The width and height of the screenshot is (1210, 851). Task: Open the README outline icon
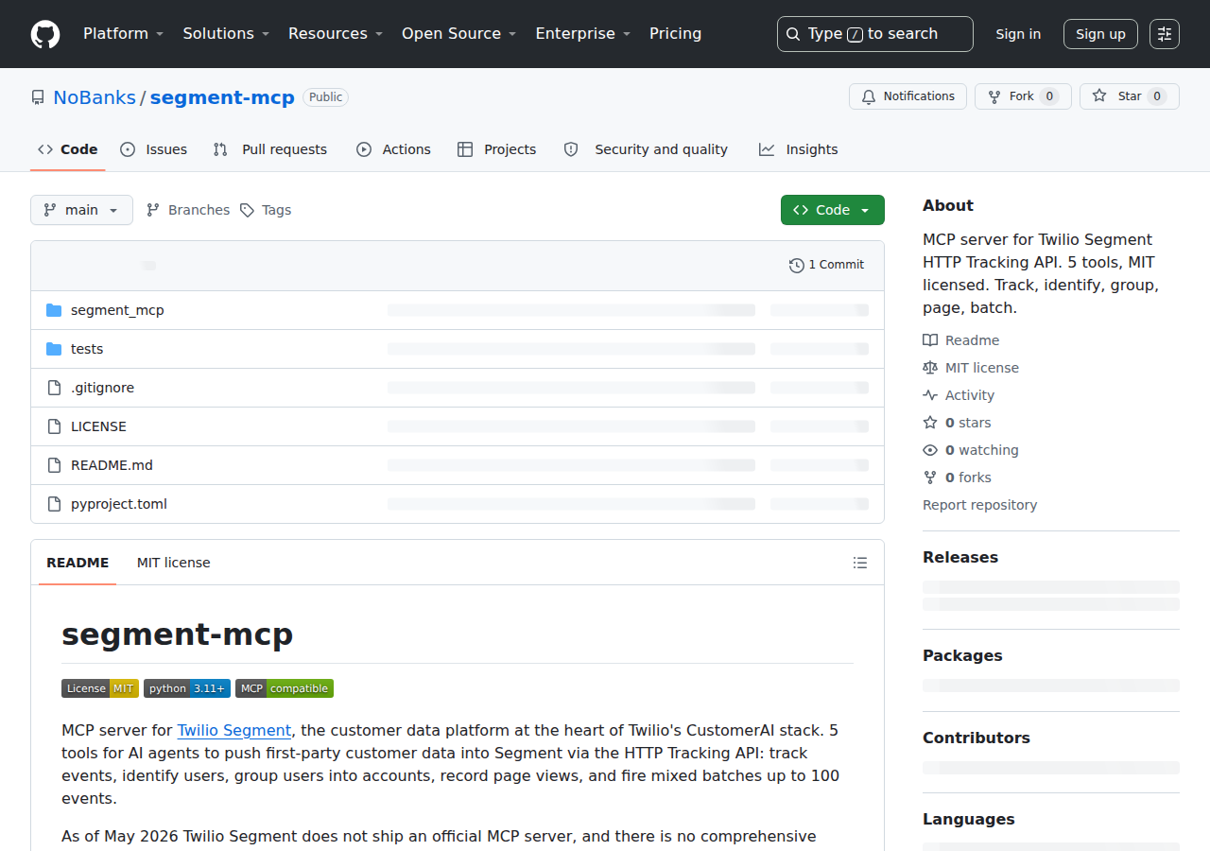pyautogui.click(x=860, y=563)
